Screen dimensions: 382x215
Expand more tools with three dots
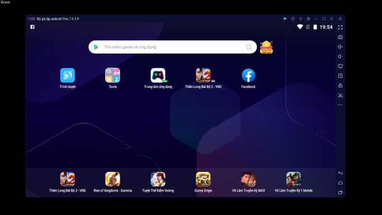[x=341, y=105]
